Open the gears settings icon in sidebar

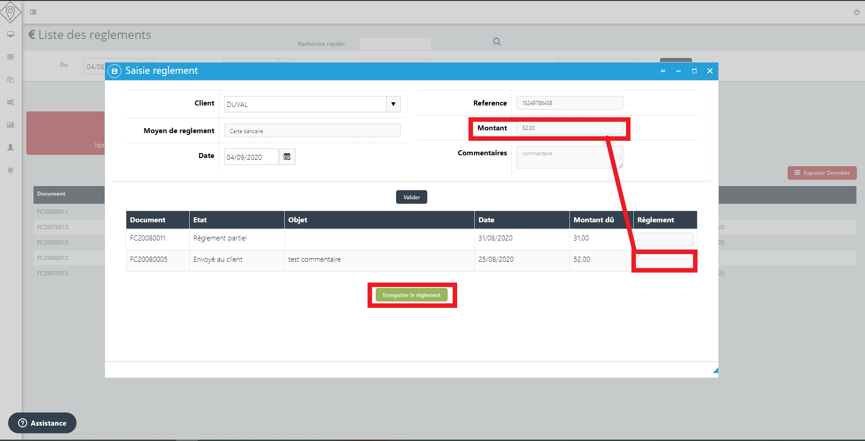pyautogui.click(x=10, y=102)
